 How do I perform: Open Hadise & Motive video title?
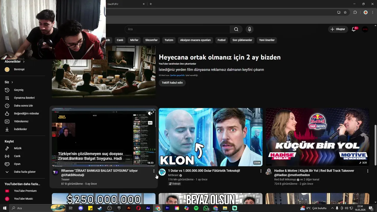click(314, 173)
